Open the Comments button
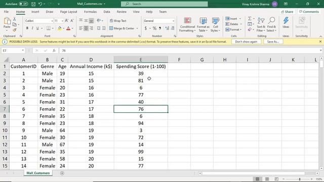The height and width of the screenshot is (182, 324). tap(309, 12)
